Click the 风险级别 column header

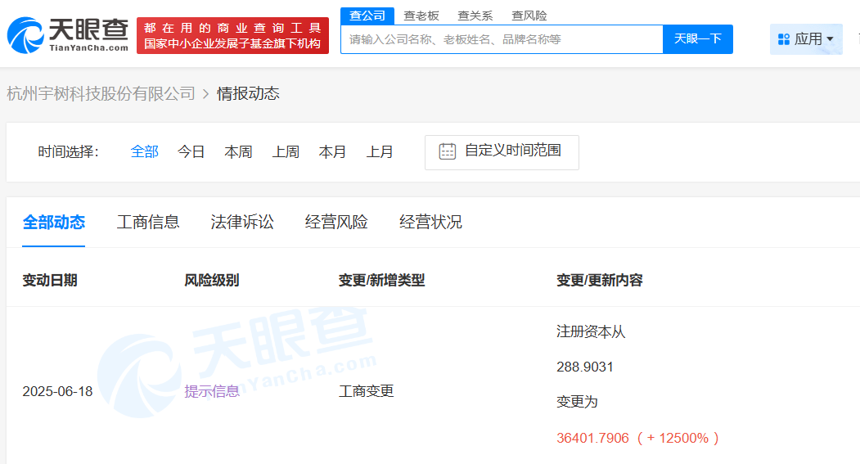212,280
